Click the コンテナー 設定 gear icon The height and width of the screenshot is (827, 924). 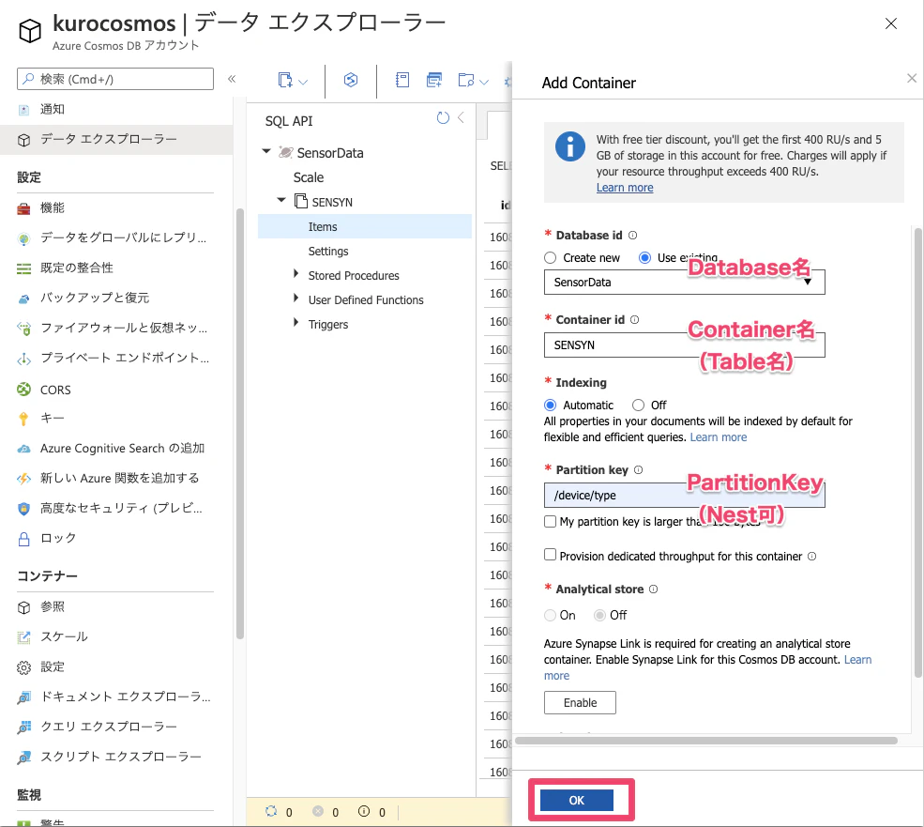(23, 667)
